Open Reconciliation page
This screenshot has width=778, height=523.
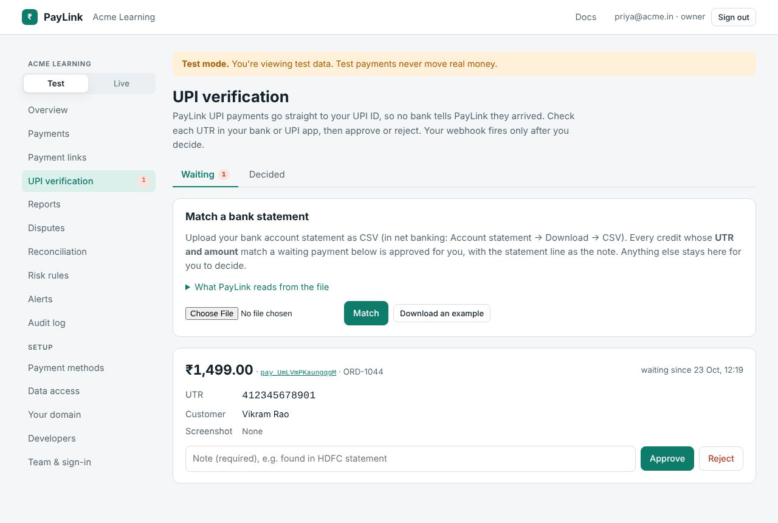pyautogui.click(x=89, y=252)
